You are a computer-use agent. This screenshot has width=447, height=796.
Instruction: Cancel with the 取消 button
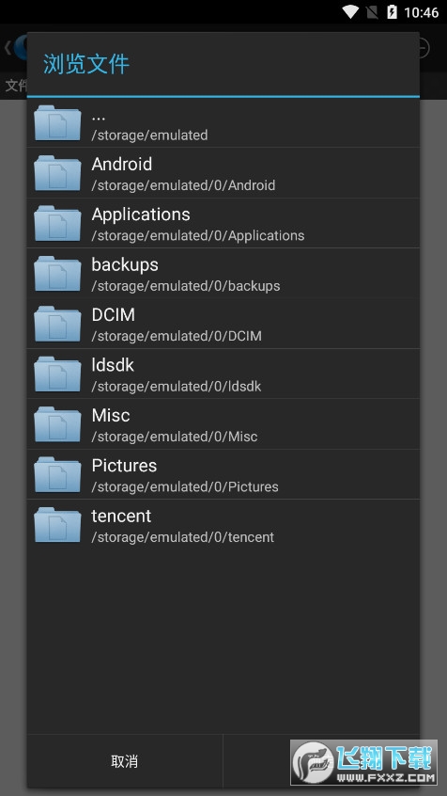click(125, 761)
